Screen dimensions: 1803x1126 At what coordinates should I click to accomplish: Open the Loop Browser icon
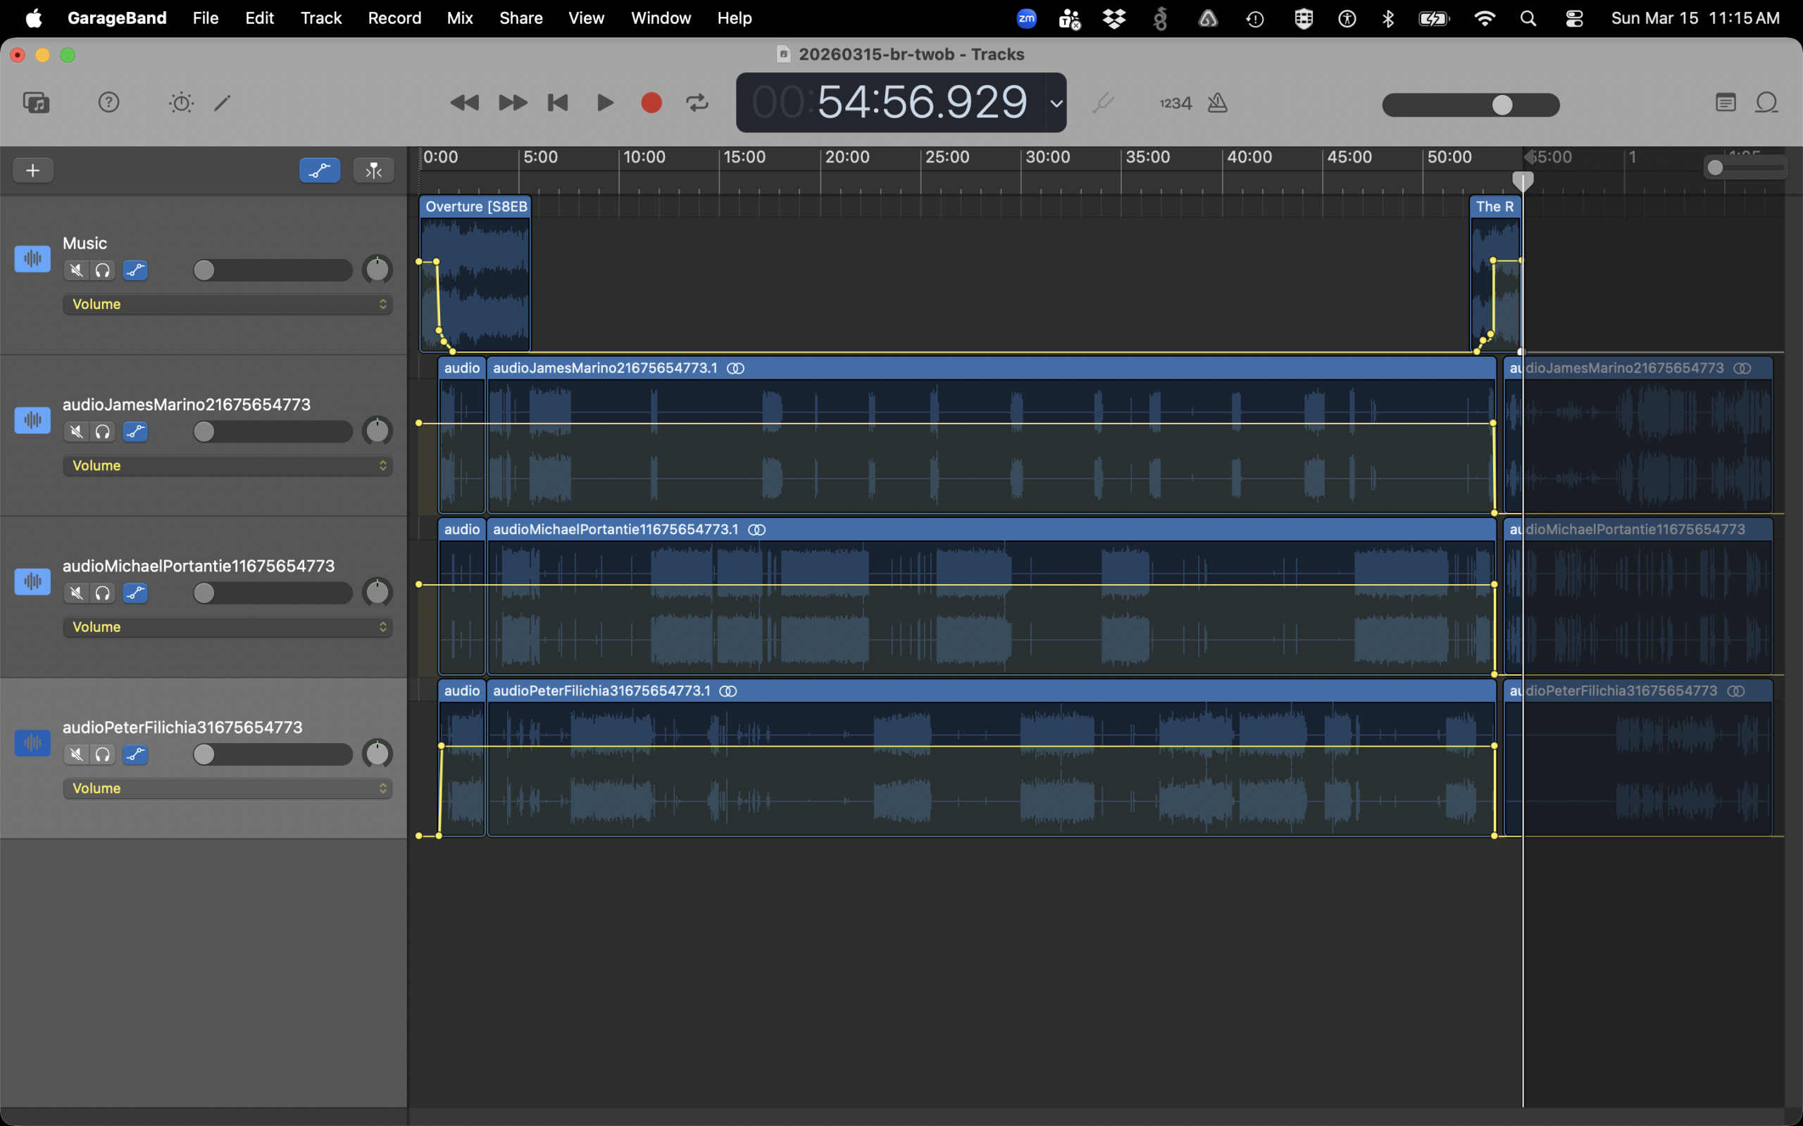(1766, 103)
